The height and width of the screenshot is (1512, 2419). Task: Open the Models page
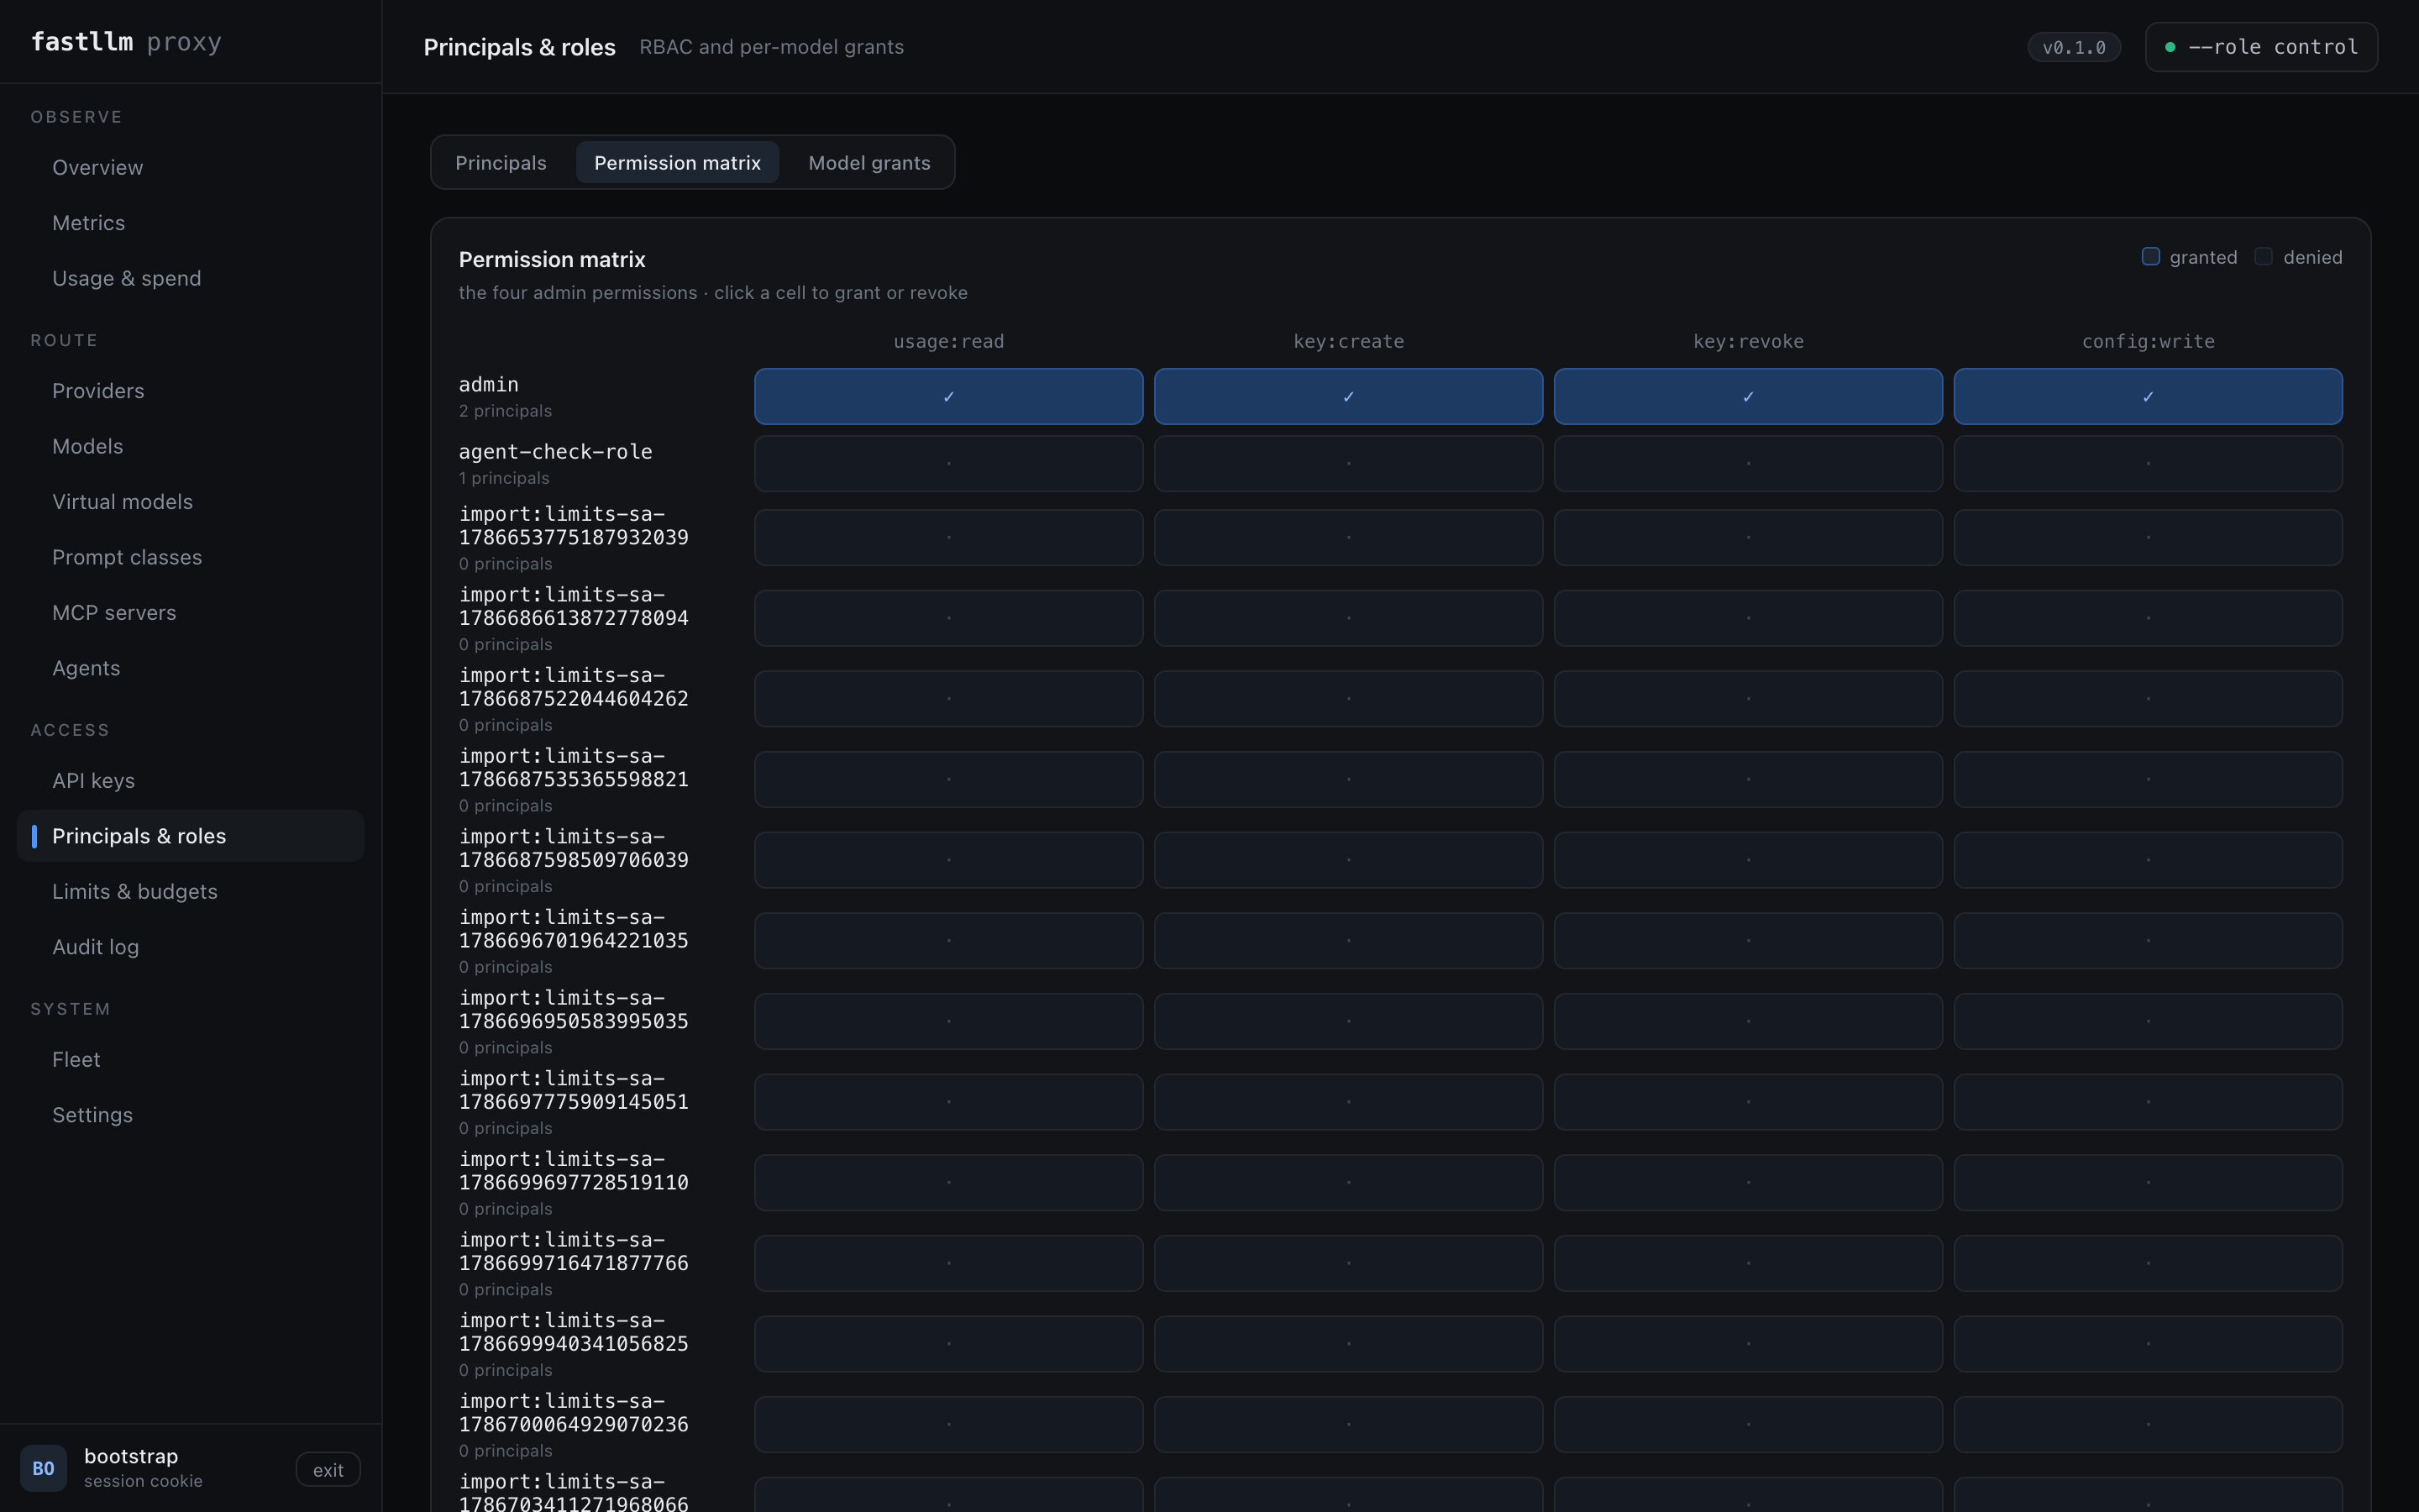(191, 446)
